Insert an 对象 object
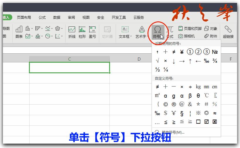The width and height of the screenshot is (240, 148). [x=211, y=28]
